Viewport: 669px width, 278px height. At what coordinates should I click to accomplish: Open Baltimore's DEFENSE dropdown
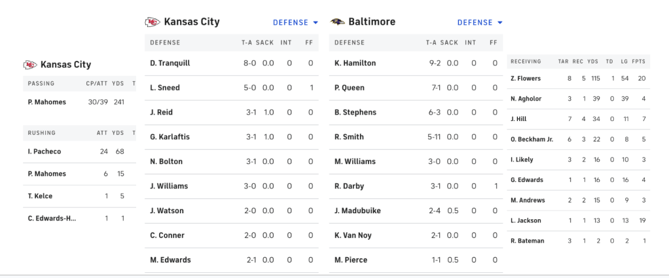[x=480, y=22]
